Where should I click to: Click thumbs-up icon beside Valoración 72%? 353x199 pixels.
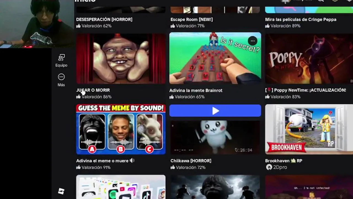pos(173,167)
